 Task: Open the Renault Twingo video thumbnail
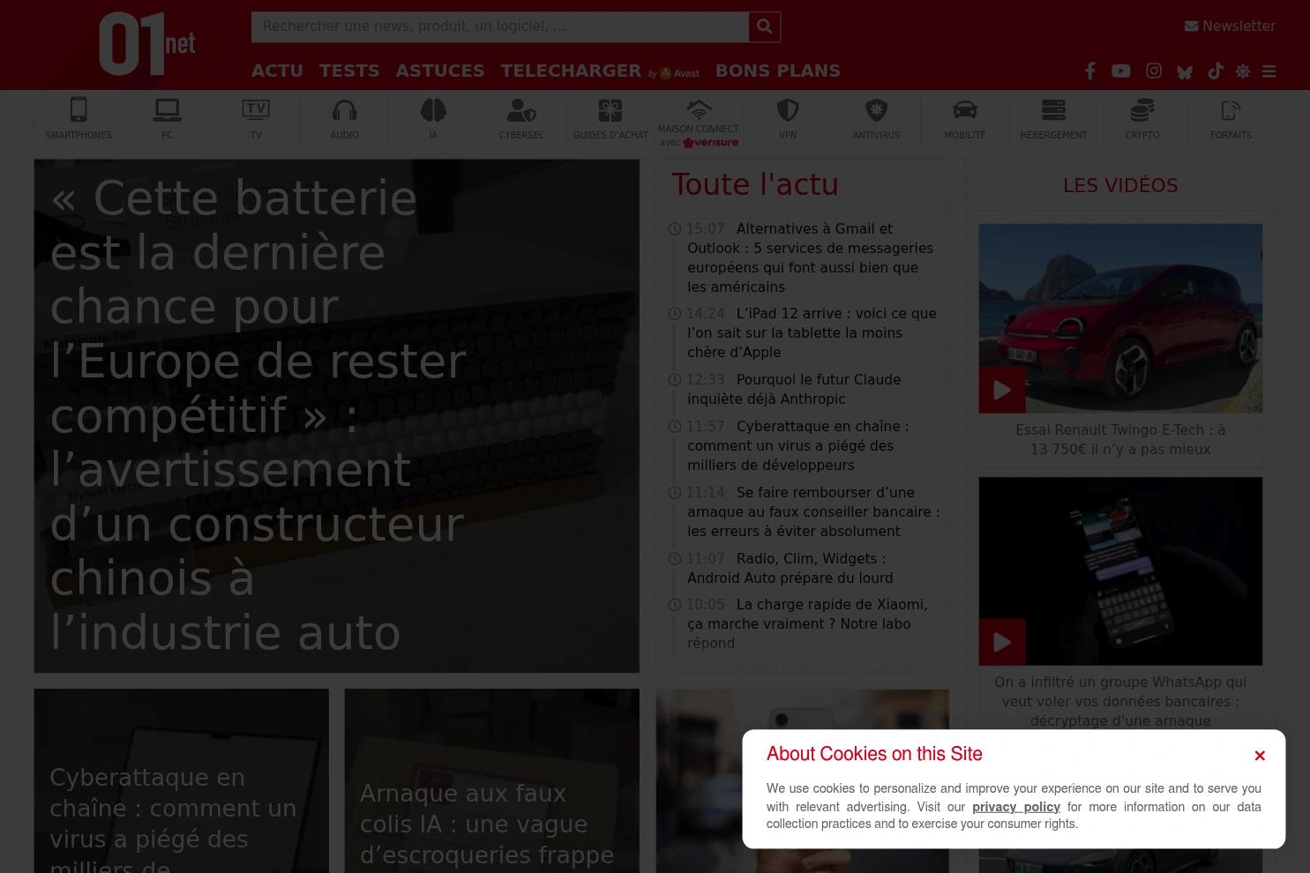point(1120,318)
